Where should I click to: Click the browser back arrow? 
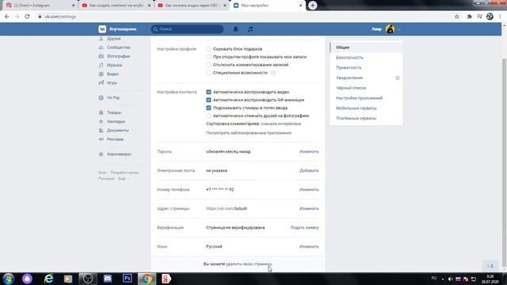(7, 17)
